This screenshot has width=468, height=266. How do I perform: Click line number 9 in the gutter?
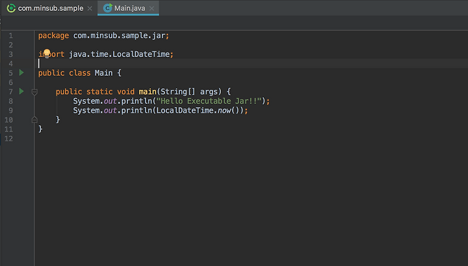coord(11,110)
